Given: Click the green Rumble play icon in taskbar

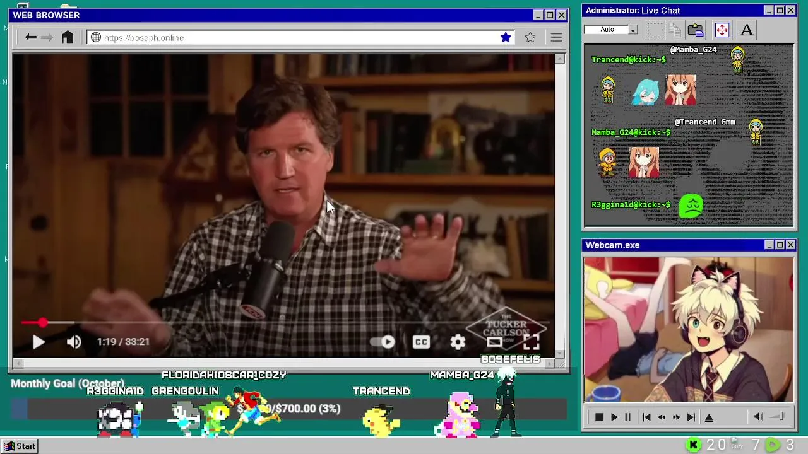Looking at the screenshot, I should click(x=773, y=445).
